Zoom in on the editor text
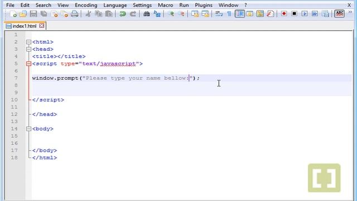The image size is (357, 201). [171, 14]
